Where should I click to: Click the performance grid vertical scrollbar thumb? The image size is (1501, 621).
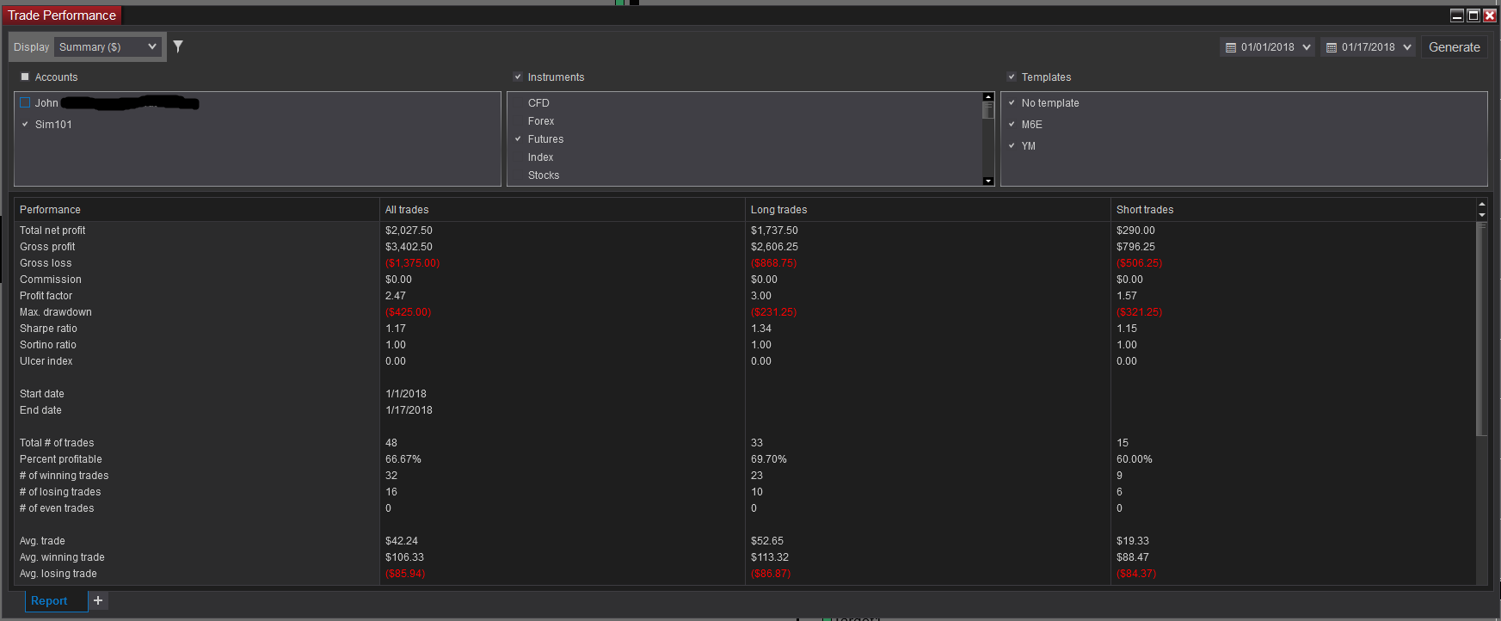[1481, 329]
